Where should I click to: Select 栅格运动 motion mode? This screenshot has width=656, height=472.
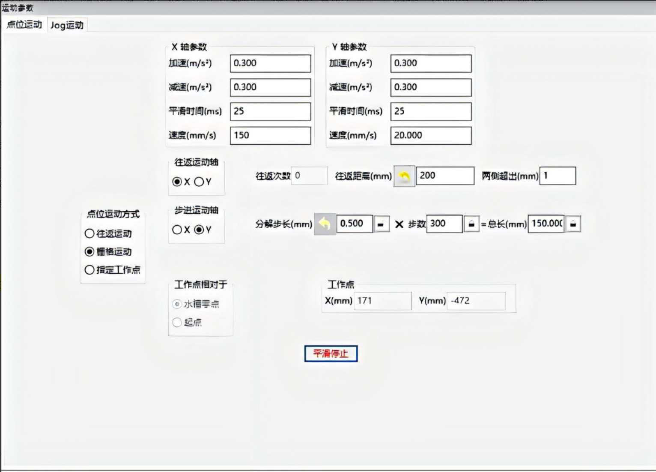coord(89,251)
